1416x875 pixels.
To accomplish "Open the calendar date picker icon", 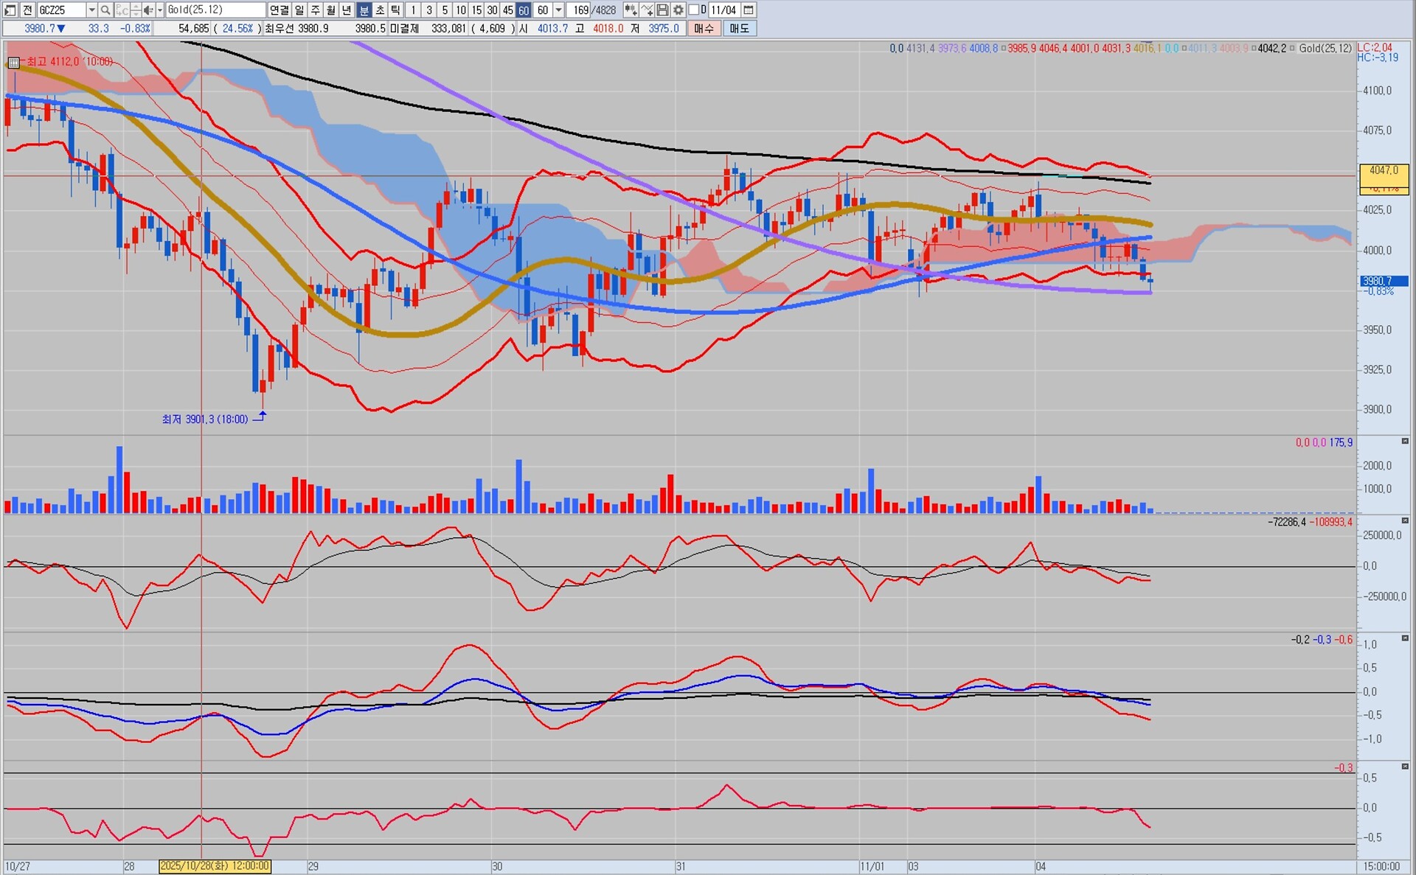I will click(x=749, y=10).
